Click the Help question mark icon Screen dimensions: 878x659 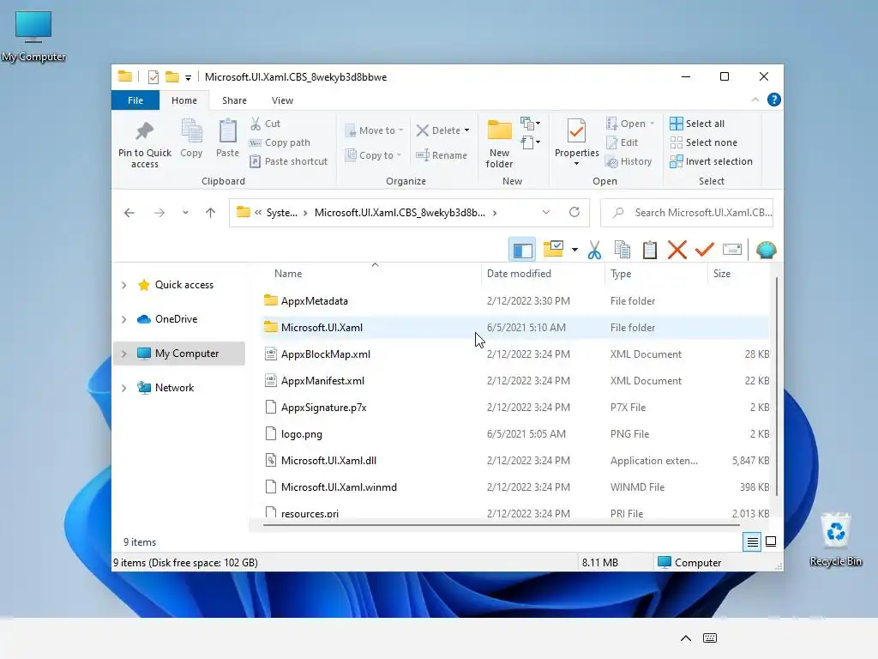coord(774,100)
